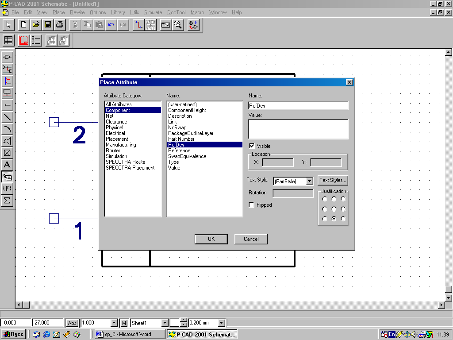
Task: Open the File menu
Action: (x=15, y=12)
